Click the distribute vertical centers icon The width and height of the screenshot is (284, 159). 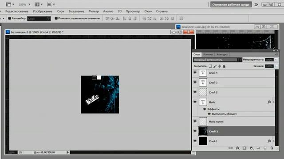(149, 19)
